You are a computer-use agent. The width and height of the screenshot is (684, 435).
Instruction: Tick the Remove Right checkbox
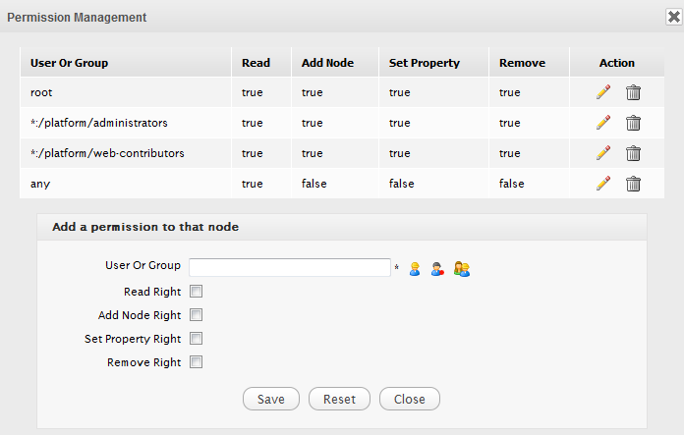pyautogui.click(x=196, y=362)
